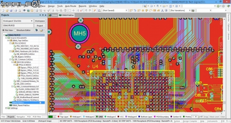This screenshot has height=123, width=231.
Task: Click the green navigate back arrow icon
Action: (x=218, y=6)
